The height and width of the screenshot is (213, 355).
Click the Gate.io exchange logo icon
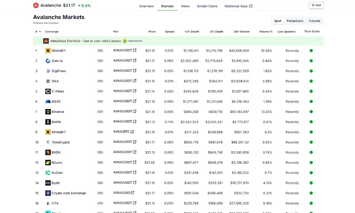tap(48, 61)
